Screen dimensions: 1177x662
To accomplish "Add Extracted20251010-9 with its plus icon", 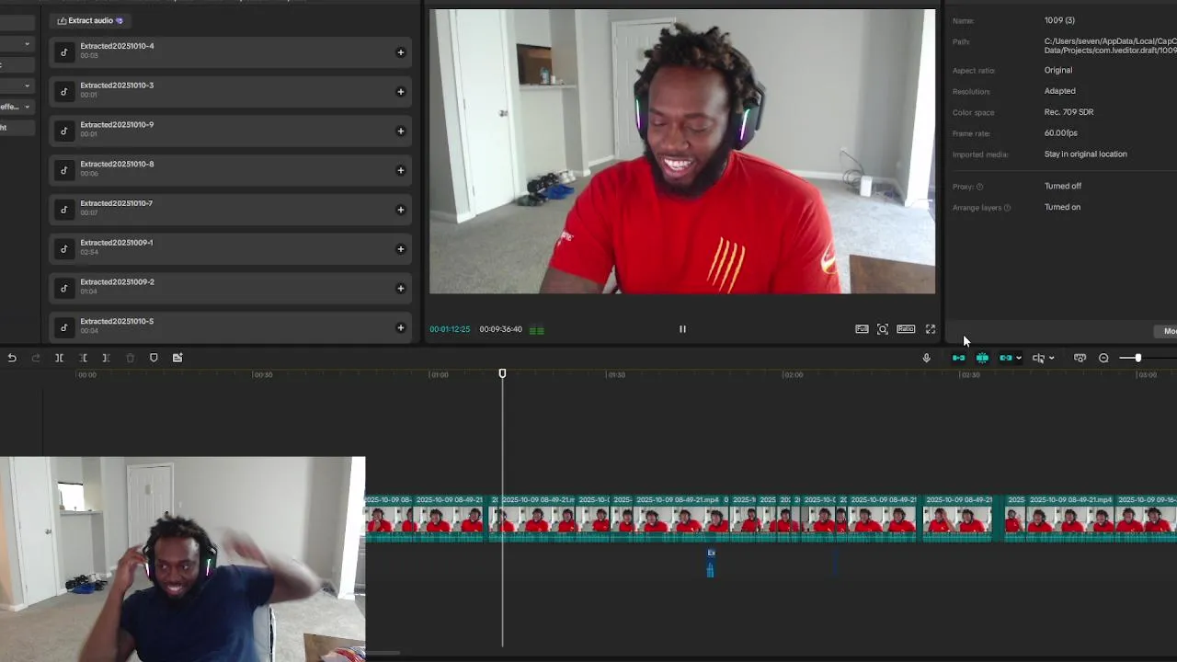I will 400,131.
